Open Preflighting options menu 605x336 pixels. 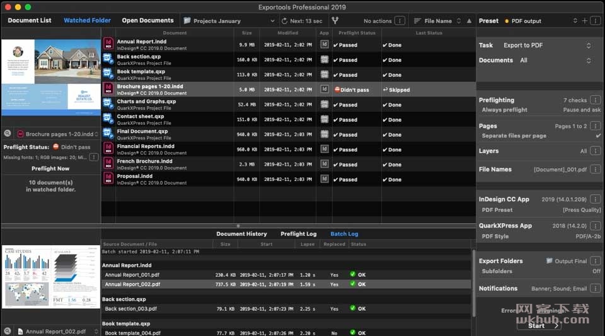pyautogui.click(x=596, y=100)
